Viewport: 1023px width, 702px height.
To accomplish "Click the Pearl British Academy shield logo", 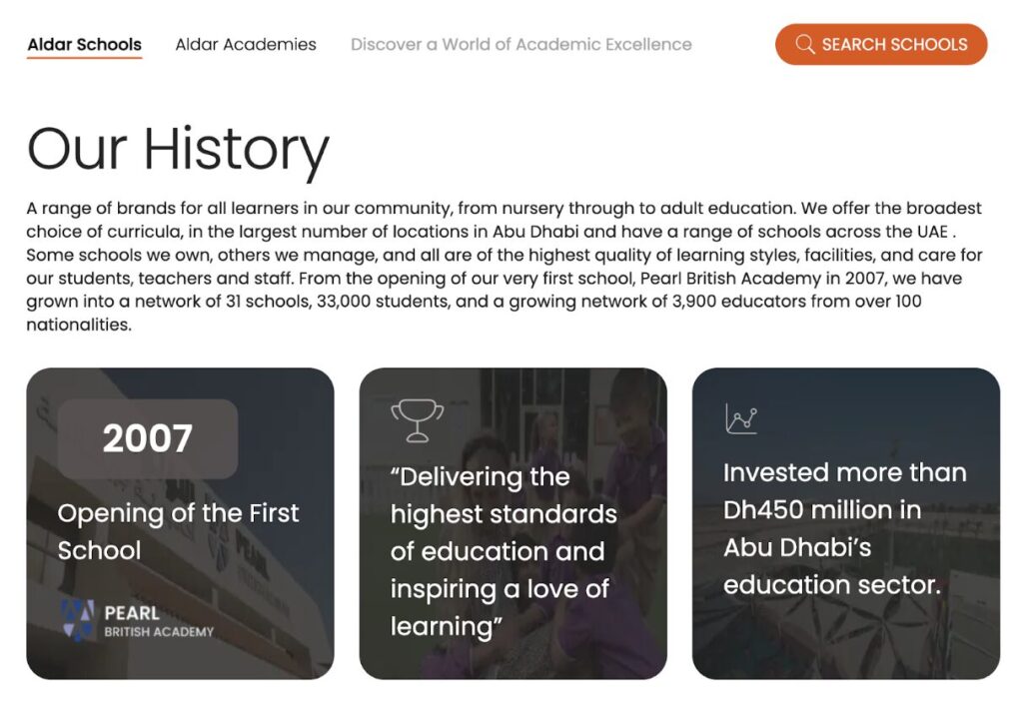I will click(78, 619).
